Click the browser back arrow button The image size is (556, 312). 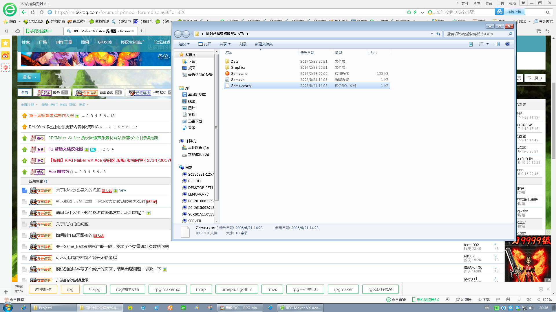tap(24, 12)
